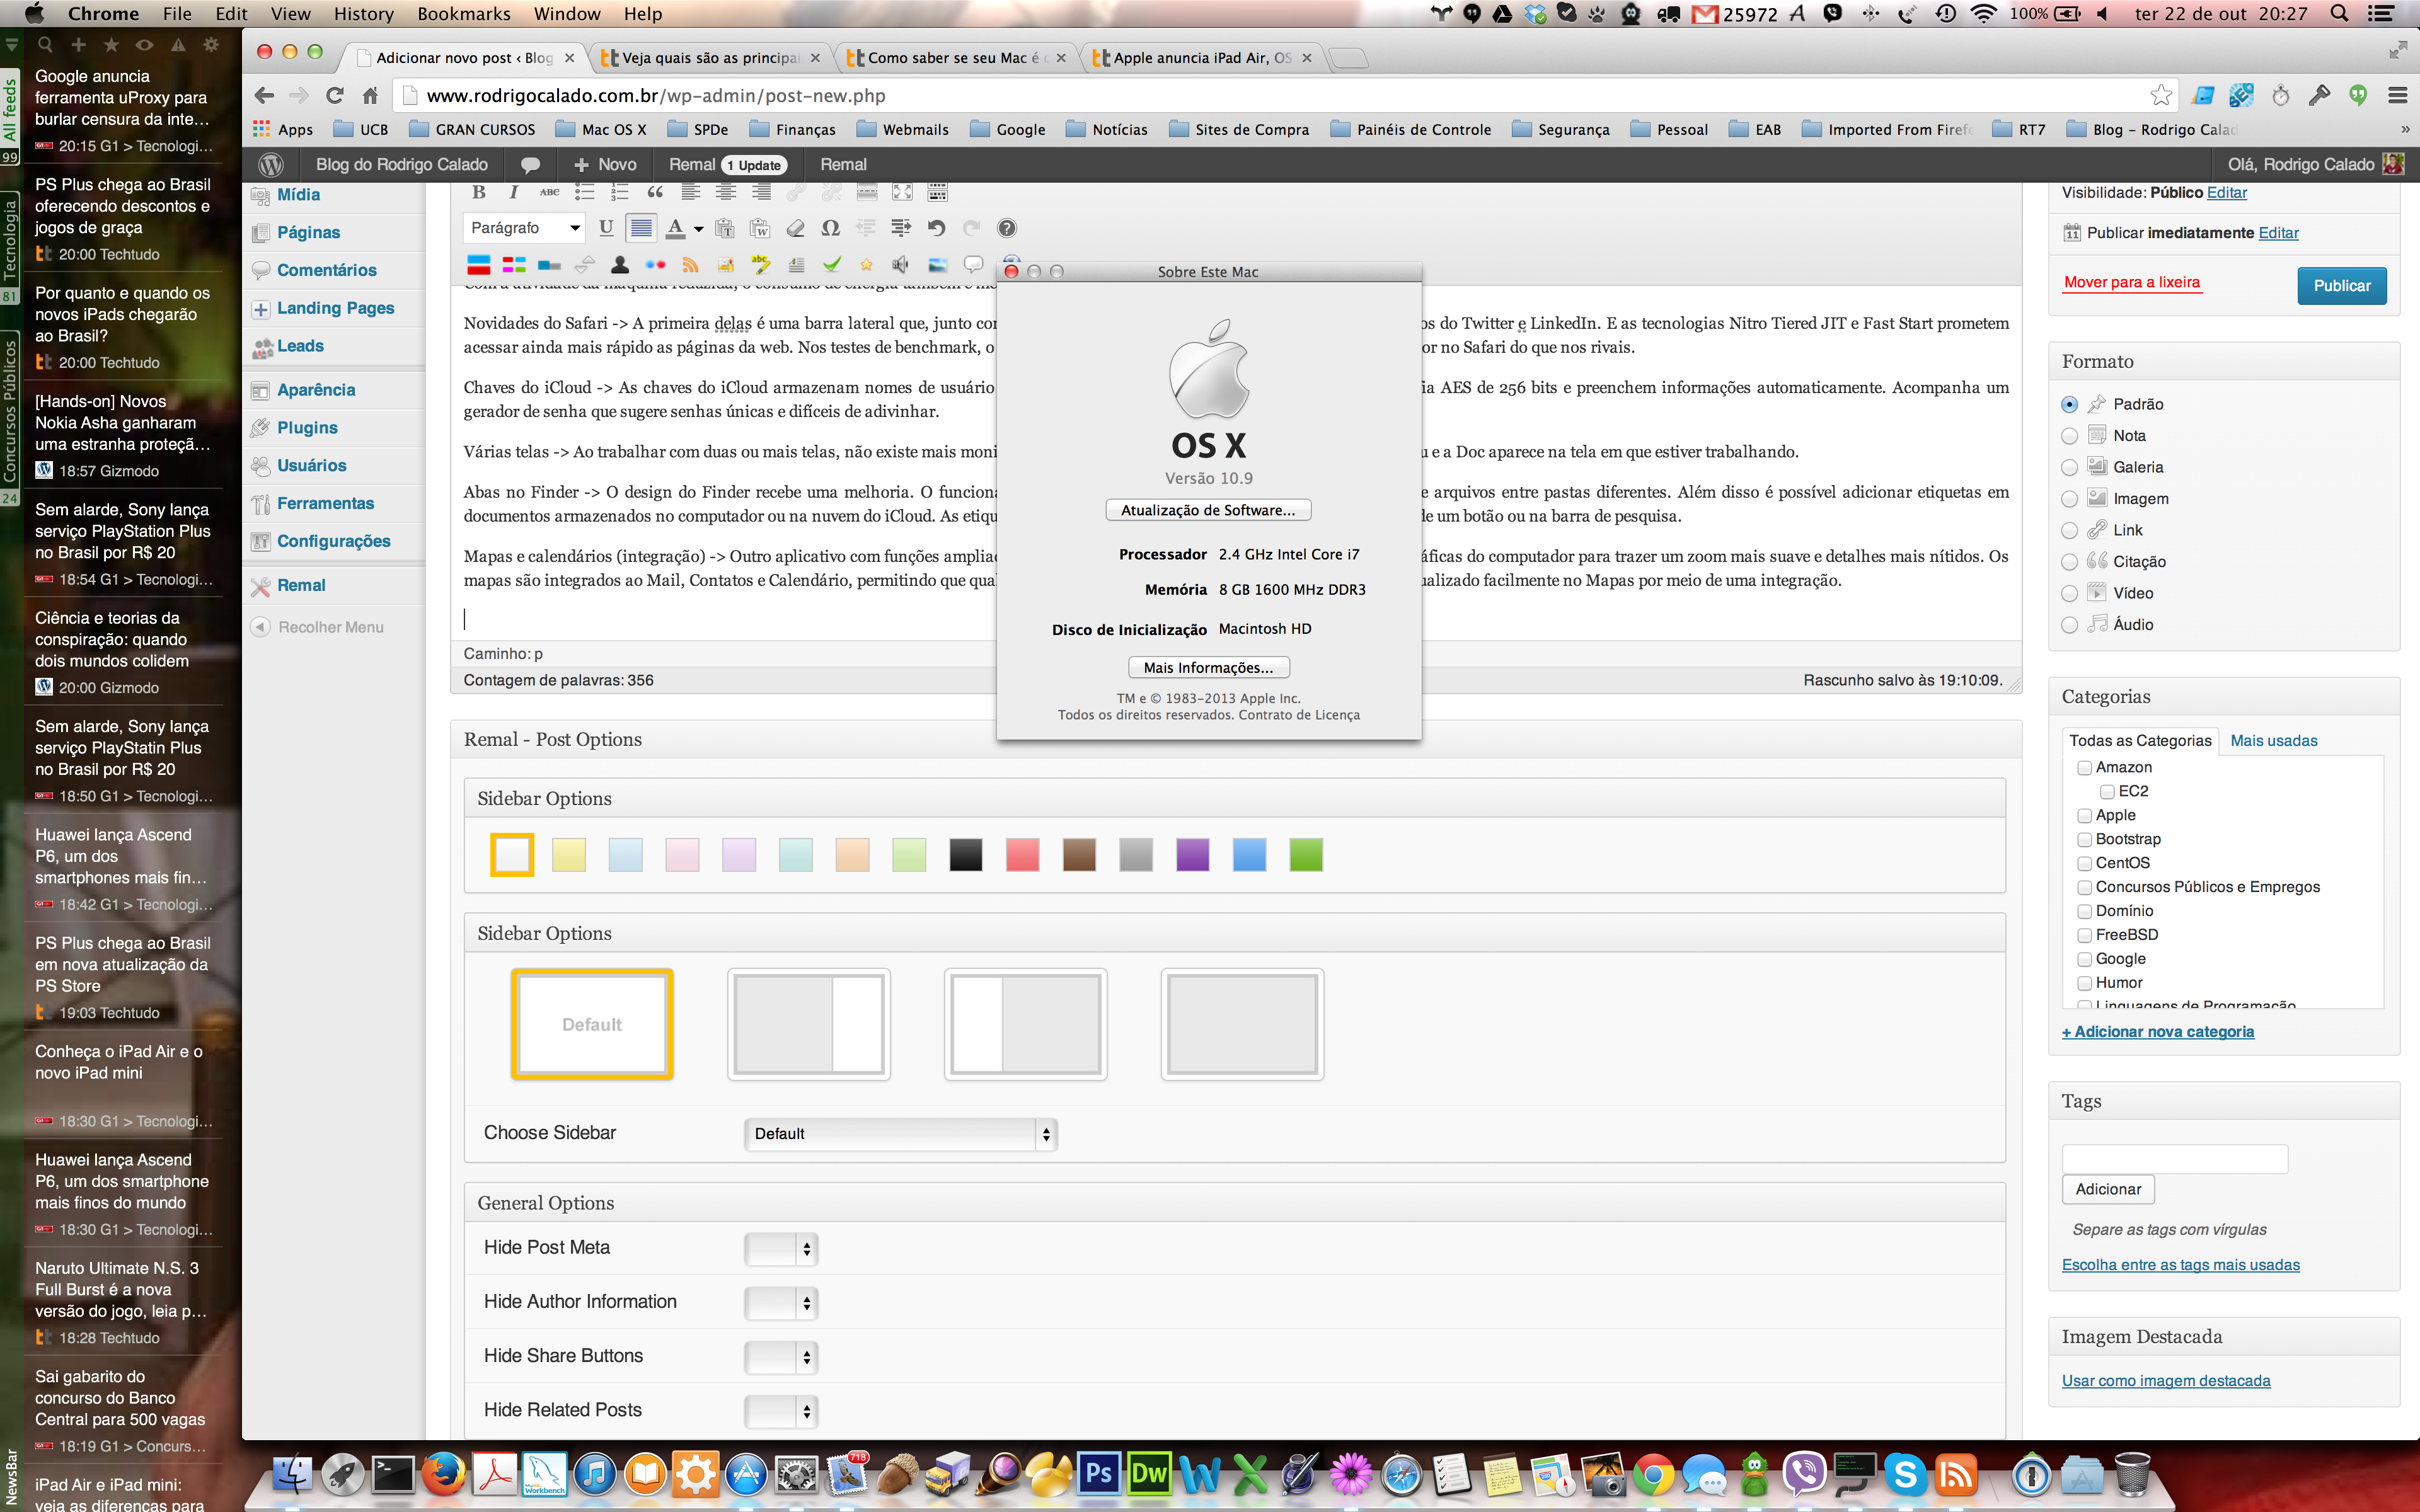The image size is (2420, 1512).
Task: Open Plugins in the WordPress admin sidebar
Action: [x=306, y=428]
